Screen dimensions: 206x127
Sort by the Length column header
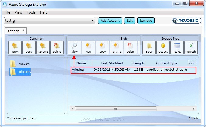tap(139, 63)
